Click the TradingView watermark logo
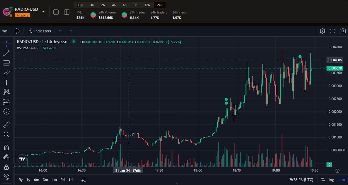This screenshot has width=348, height=185. [x=22, y=159]
